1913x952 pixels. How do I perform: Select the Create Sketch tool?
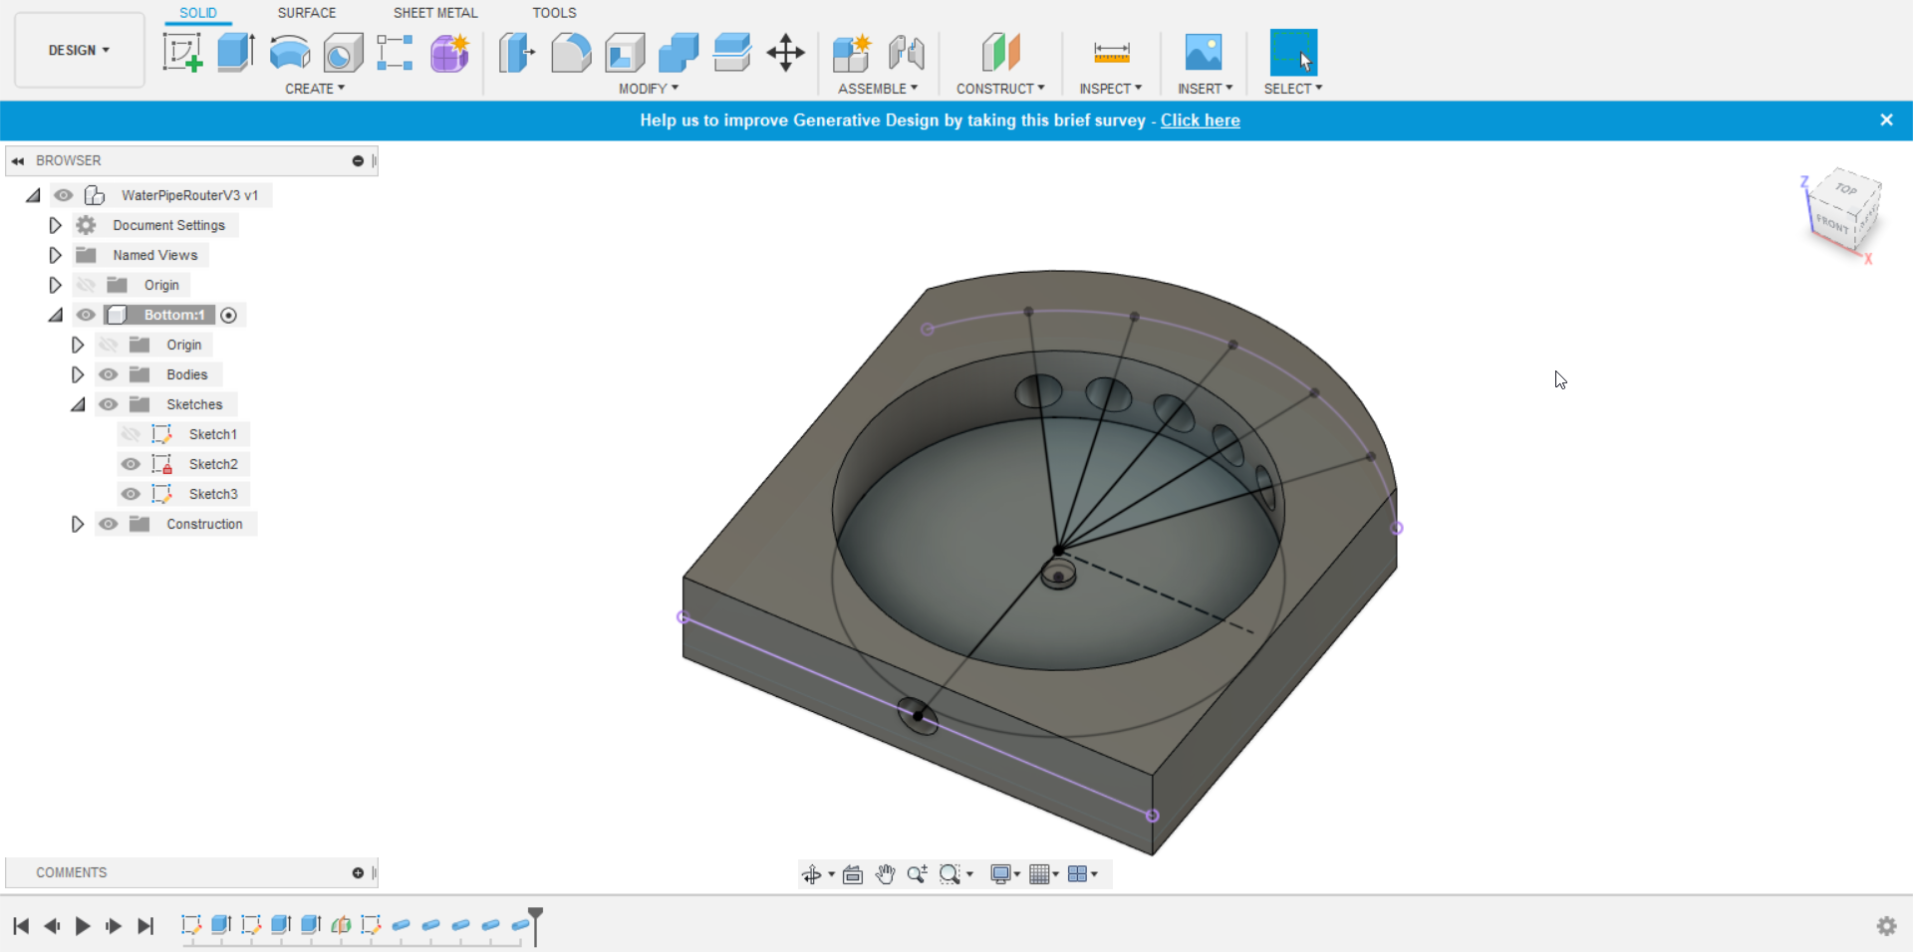coord(182,52)
